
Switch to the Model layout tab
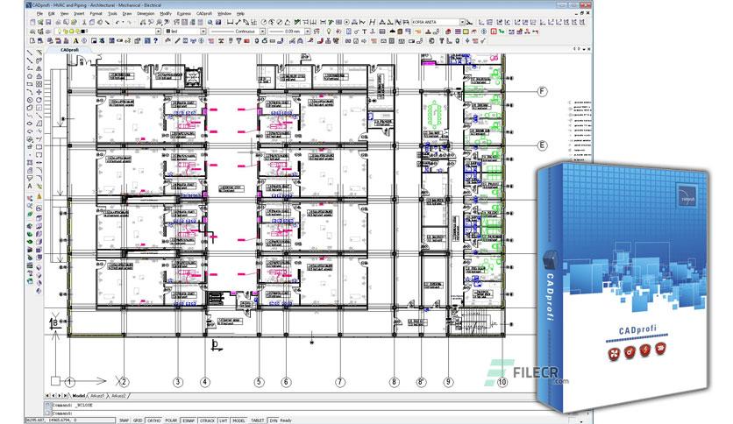79,395
